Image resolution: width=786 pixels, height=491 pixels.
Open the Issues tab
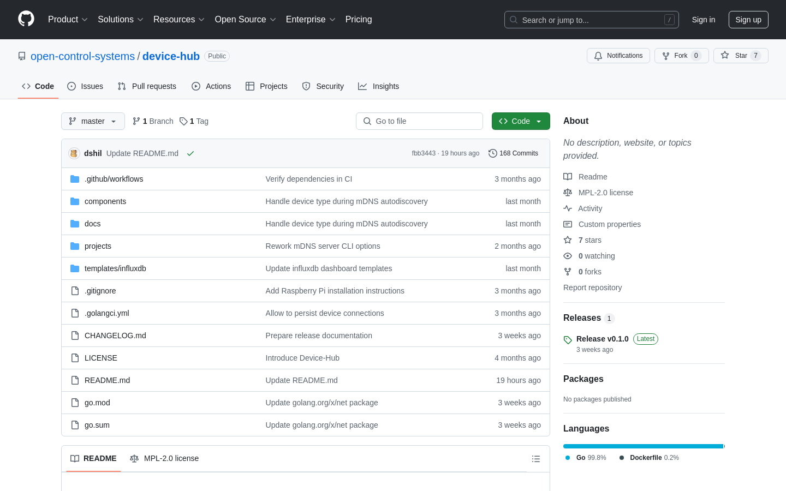tap(85, 86)
